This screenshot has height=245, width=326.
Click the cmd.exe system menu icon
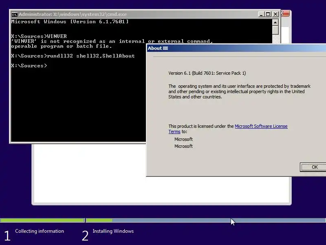[14, 14]
